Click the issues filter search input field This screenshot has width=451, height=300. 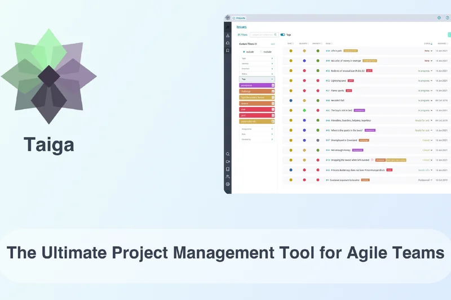click(262, 34)
